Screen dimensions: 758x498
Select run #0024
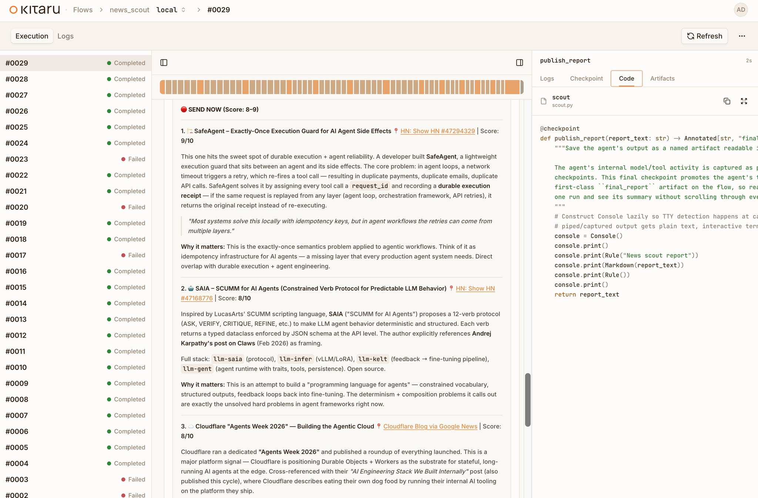tap(76, 143)
